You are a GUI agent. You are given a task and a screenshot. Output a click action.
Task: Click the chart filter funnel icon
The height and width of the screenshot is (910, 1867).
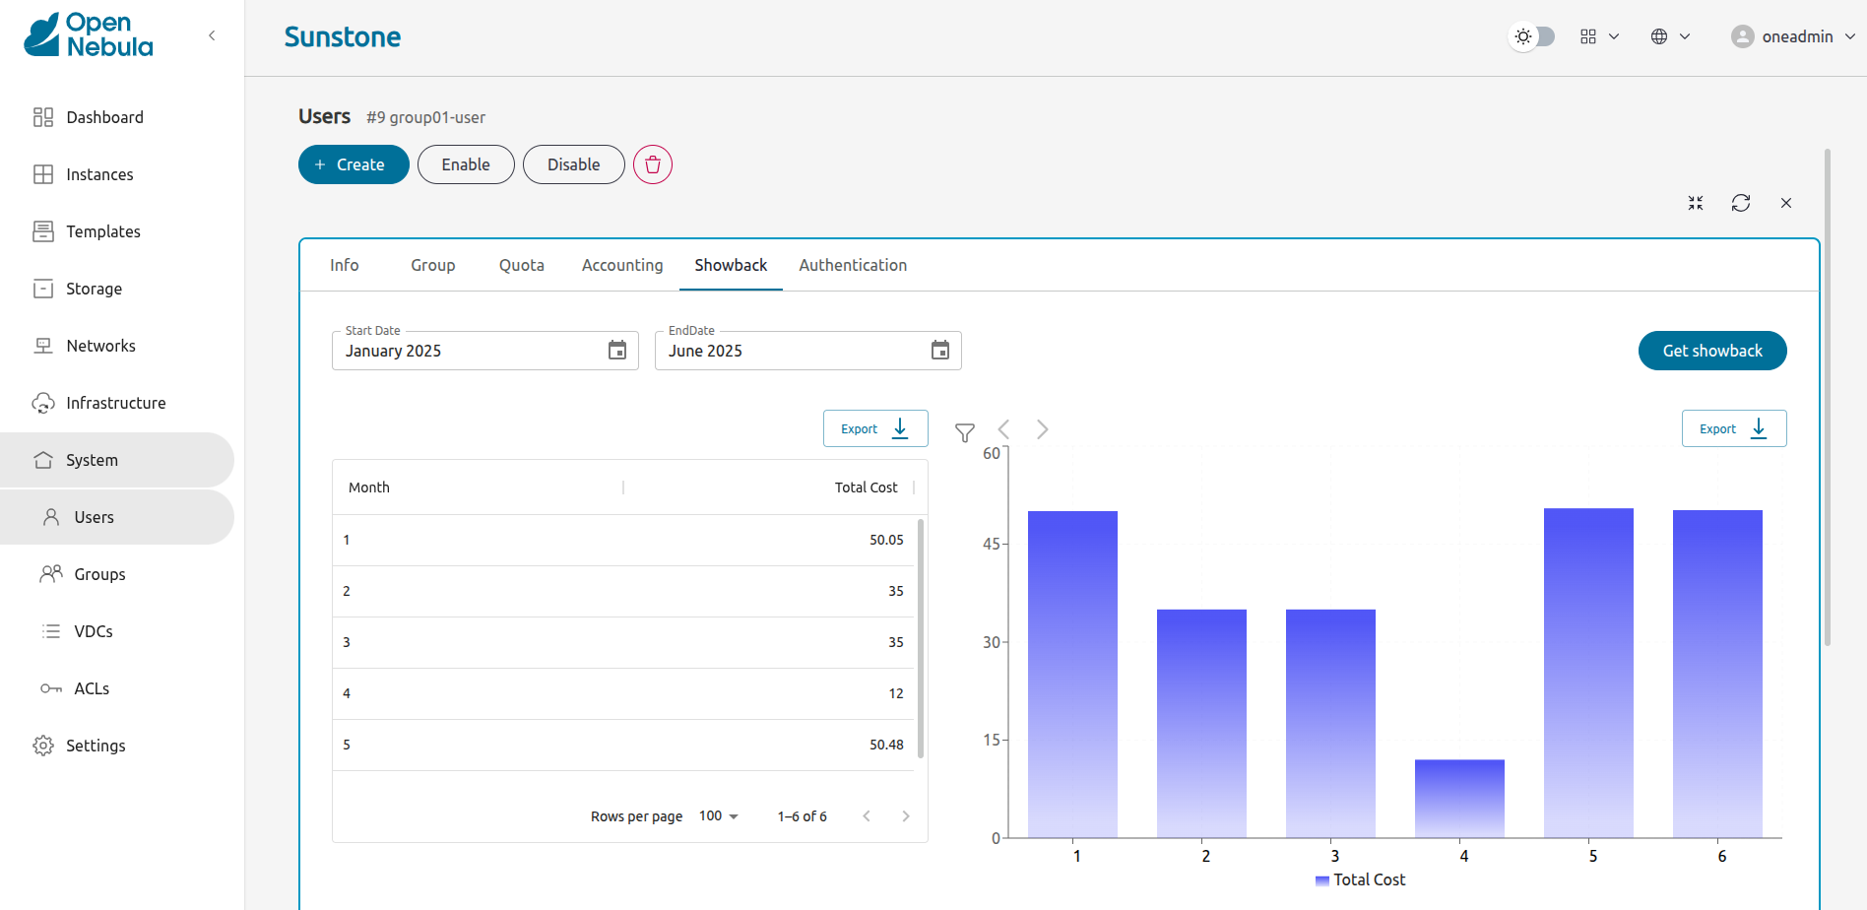[964, 431]
